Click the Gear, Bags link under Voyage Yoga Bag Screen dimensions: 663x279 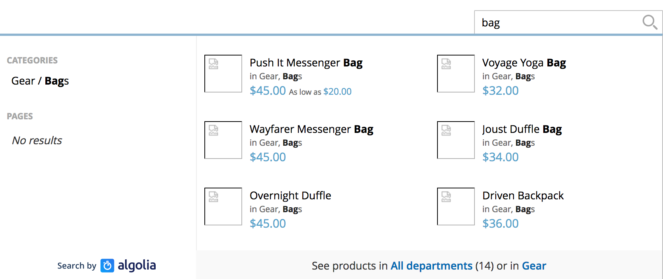[x=508, y=76]
